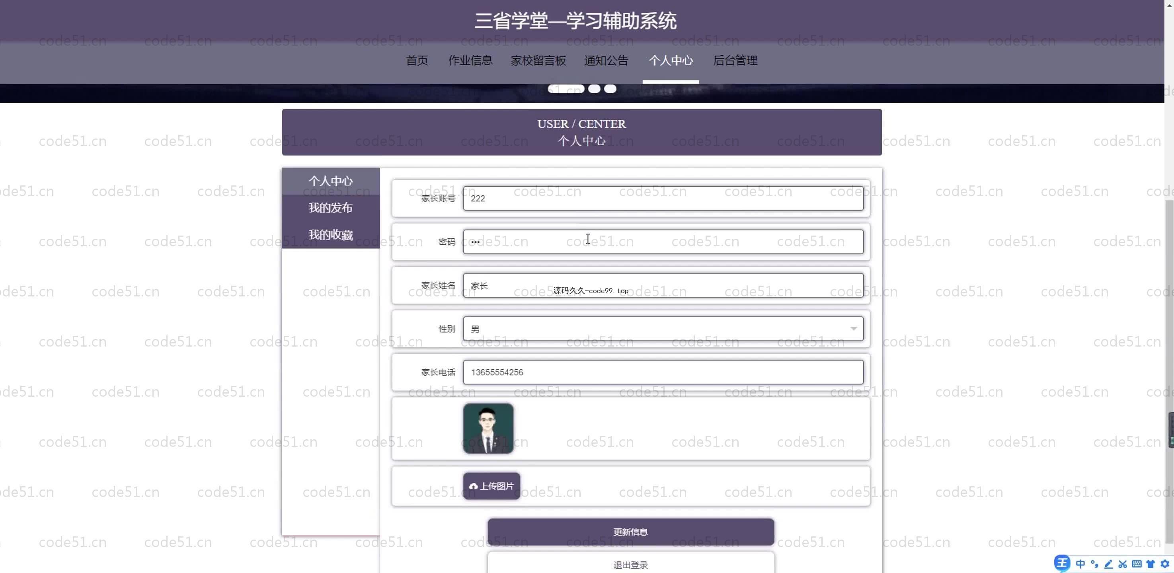This screenshot has width=1174, height=573.
Task: Click the 三省学堂—学习辅助系统 site title
Action: [x=575, y=21]
